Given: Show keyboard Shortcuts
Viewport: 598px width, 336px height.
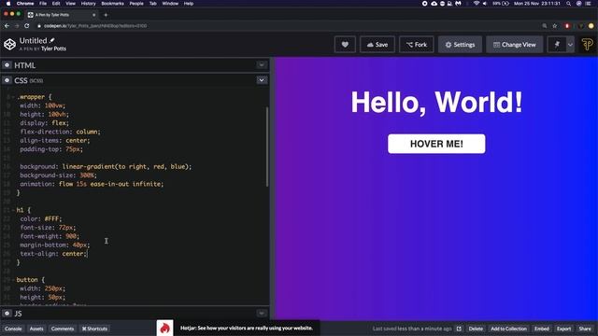Looking at the screenshot, I should 94,329.
